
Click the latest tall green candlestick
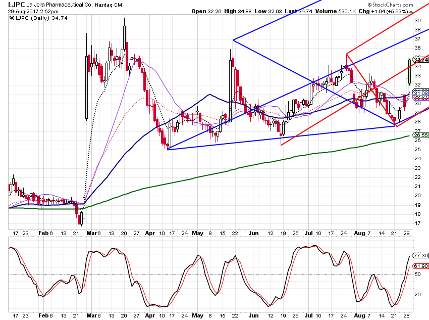coord(410,71)
